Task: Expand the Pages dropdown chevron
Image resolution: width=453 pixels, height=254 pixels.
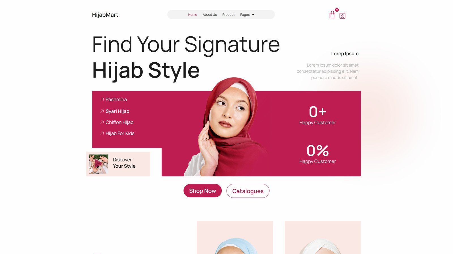Action: 253,15
